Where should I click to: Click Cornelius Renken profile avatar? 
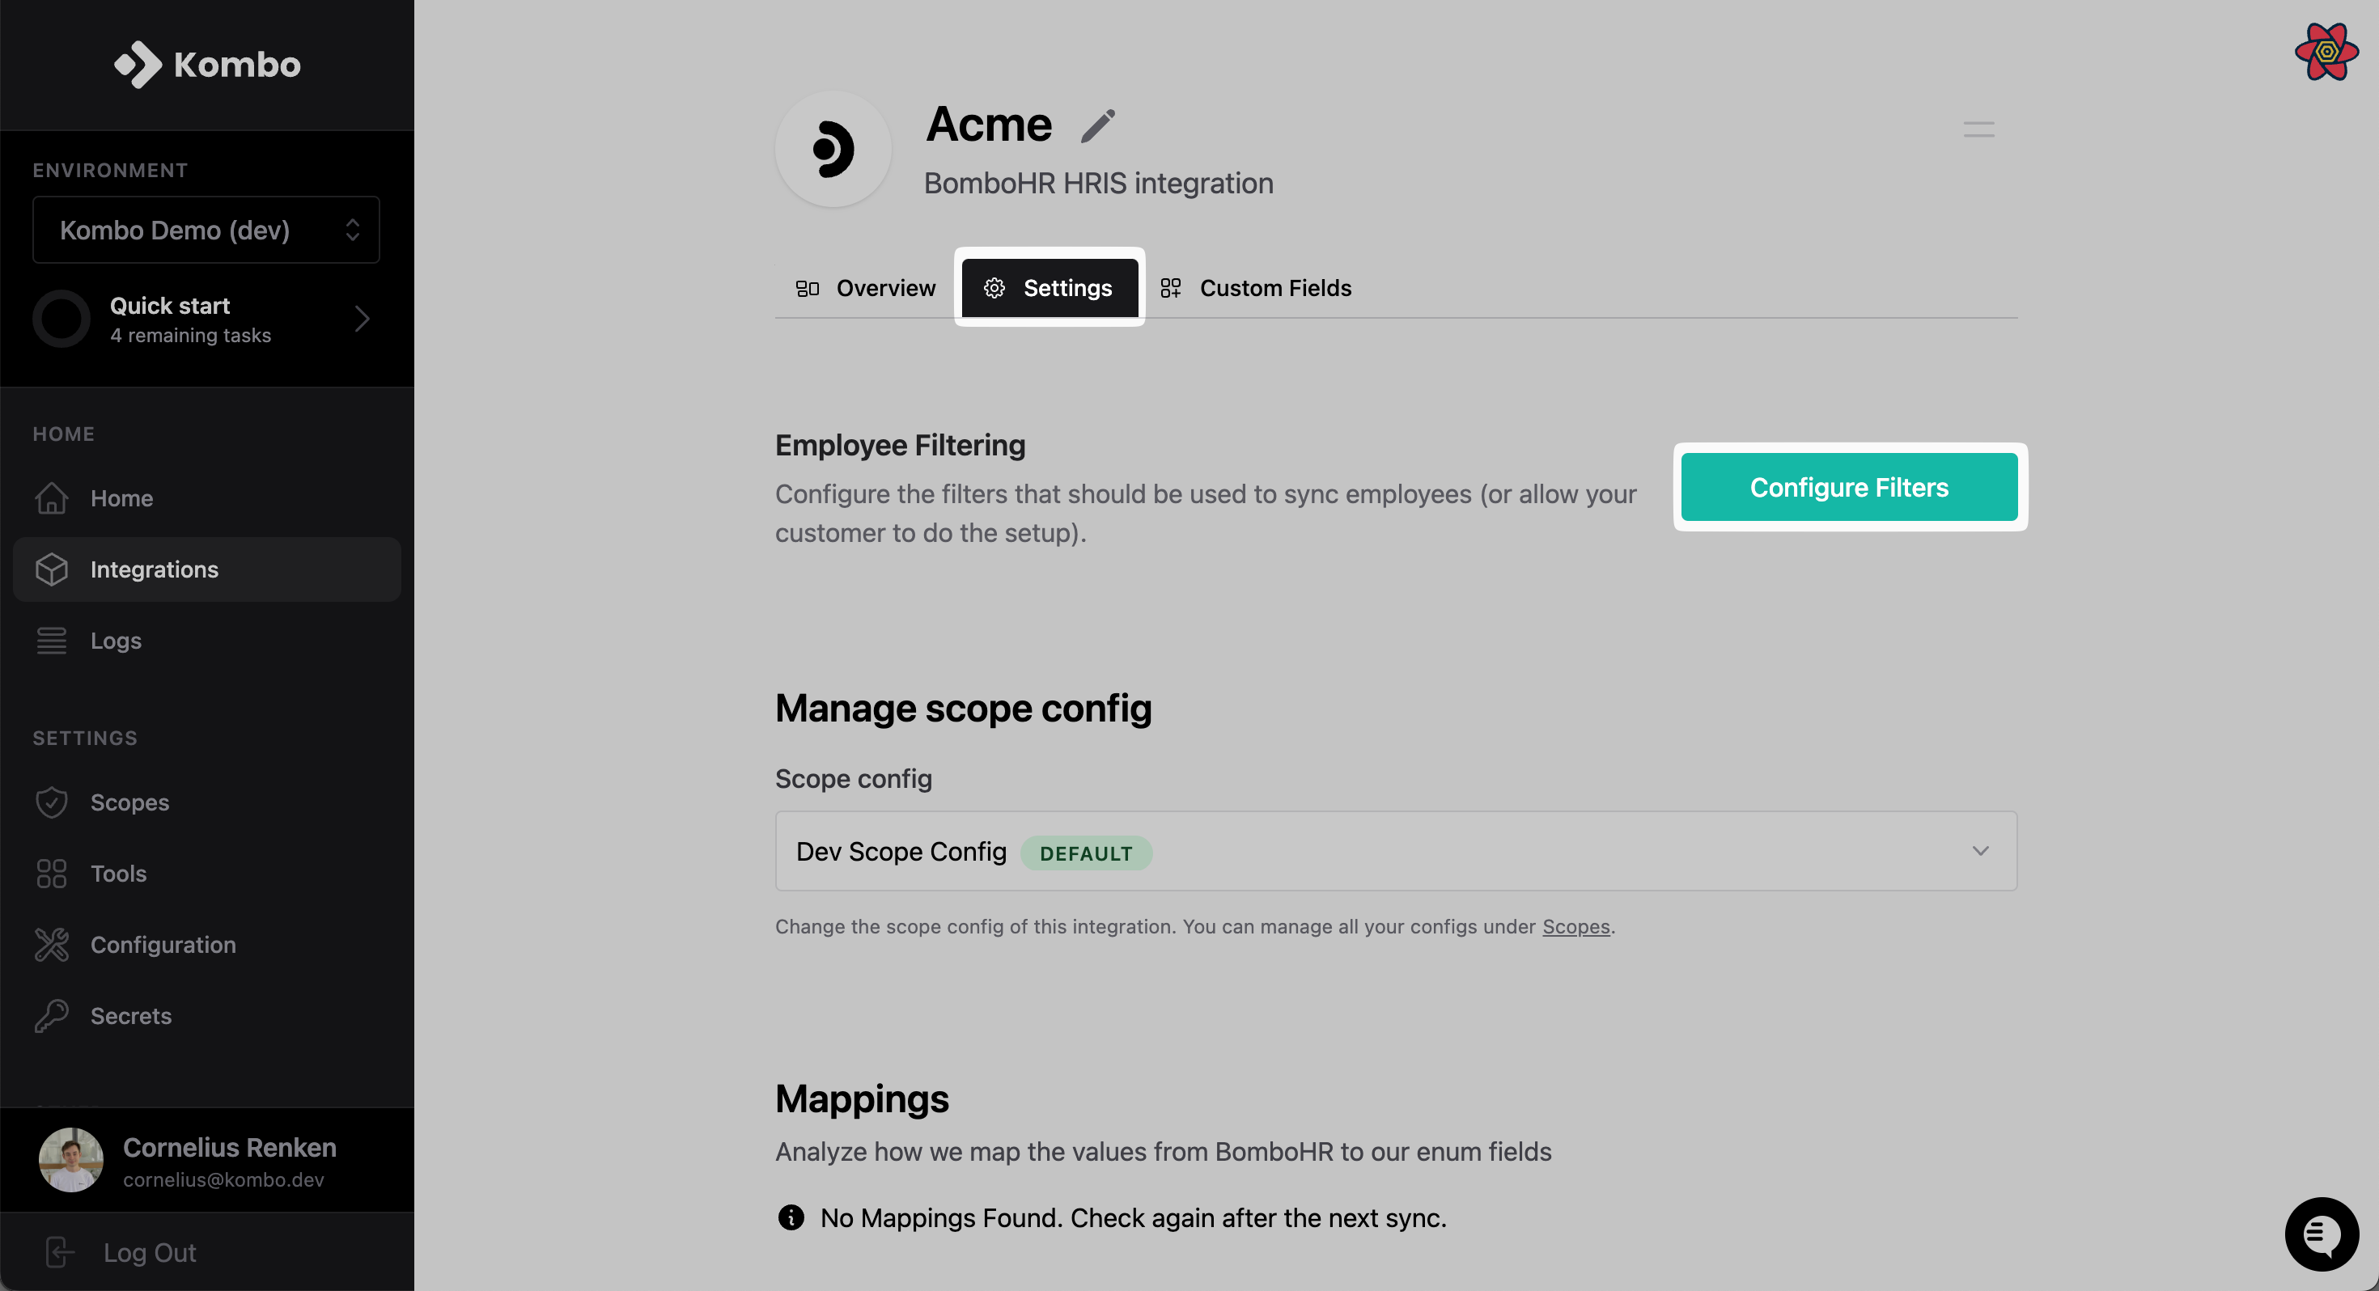pyautogui.click(x=71, y=1160)
